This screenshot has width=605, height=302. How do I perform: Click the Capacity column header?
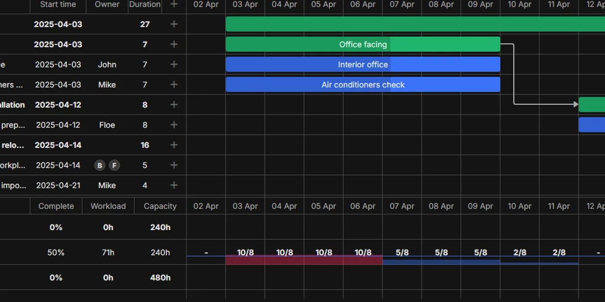pos(160,206)
